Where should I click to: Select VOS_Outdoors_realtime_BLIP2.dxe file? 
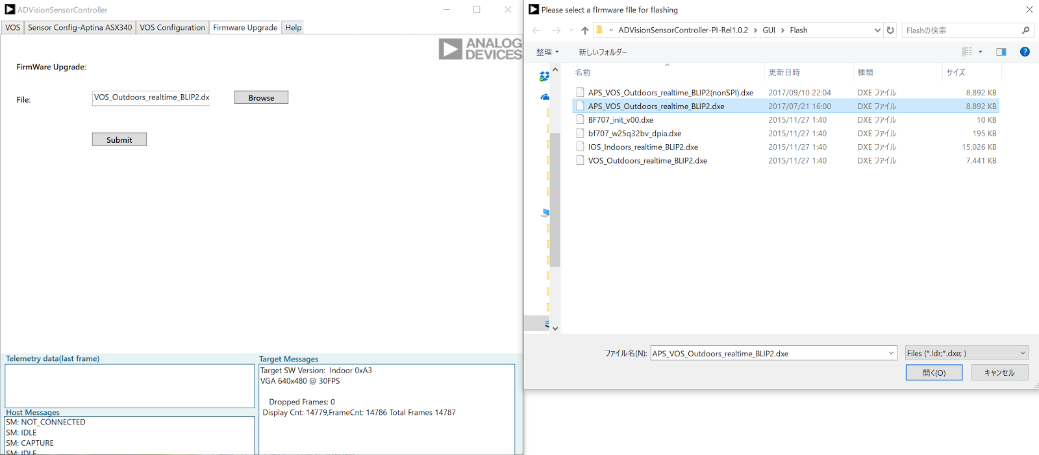tap(647, 161)
